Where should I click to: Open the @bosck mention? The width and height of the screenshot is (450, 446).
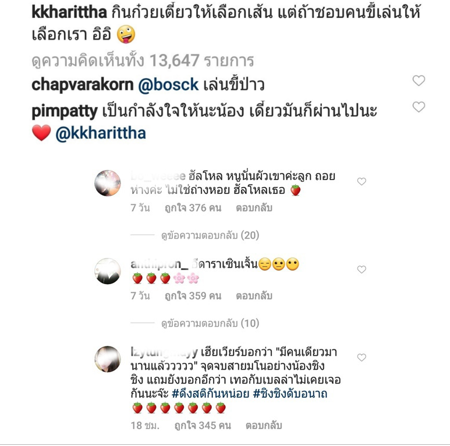pyautogui.click(x=168, y=85)
